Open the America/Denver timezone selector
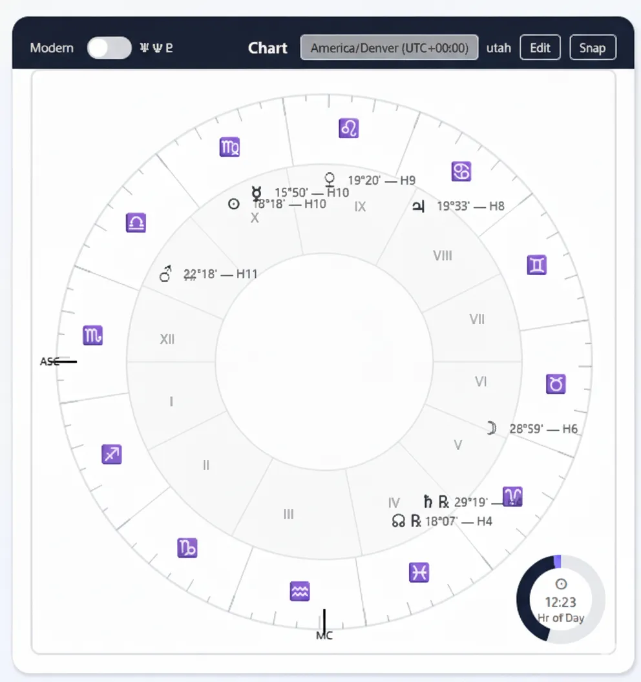Viewport: 641px width, 682px height. point(388,47)
